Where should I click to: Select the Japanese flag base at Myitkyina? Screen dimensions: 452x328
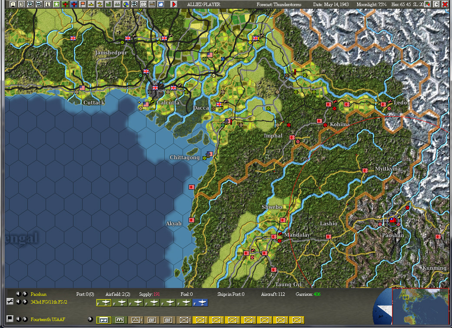(x=365, y=171)
